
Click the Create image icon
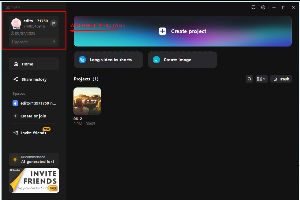[156, 60]
